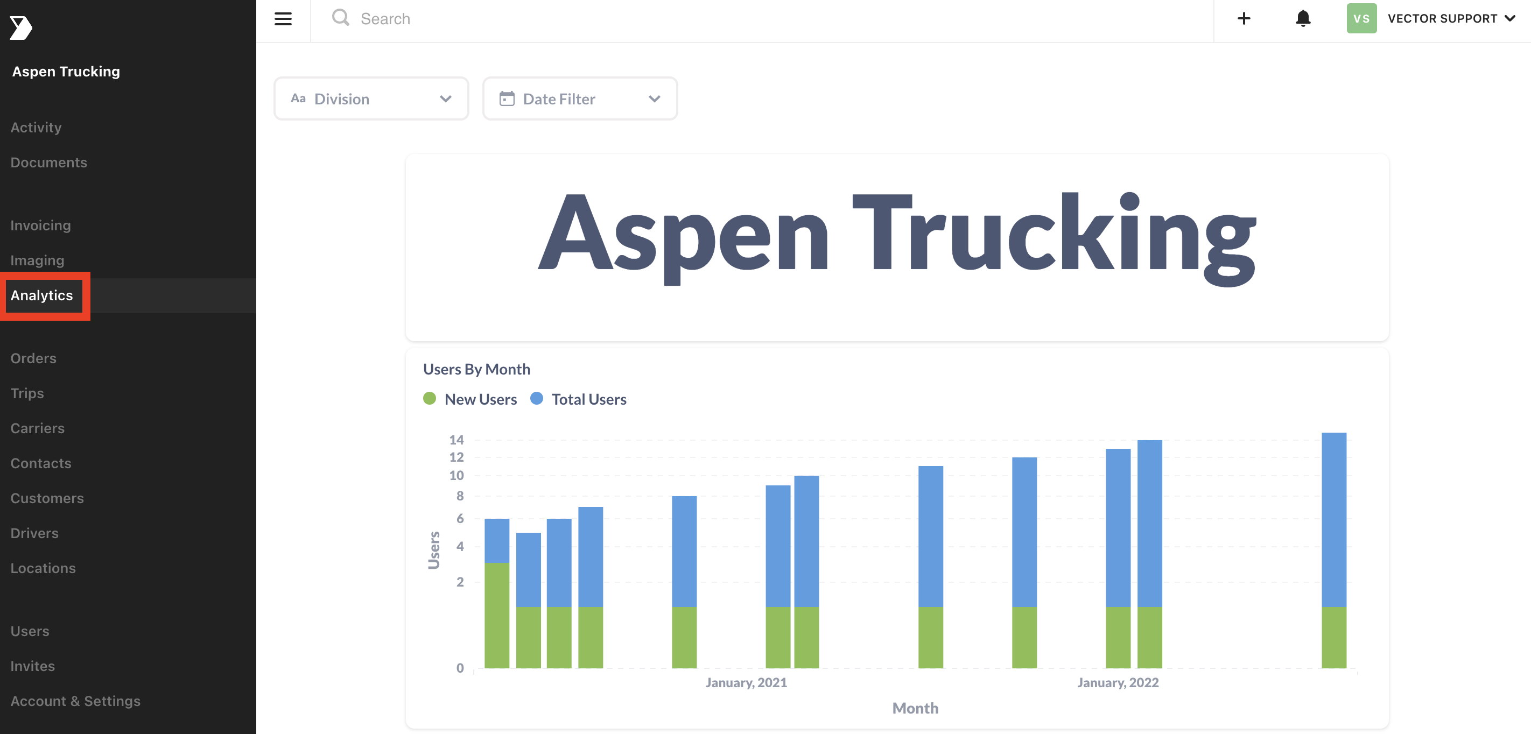Select Activity in the sidebar
The height and width of the screenshot is (734, 1531).
click(36, 127)
